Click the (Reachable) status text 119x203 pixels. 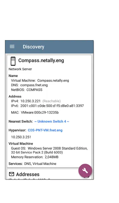click(x=52, y=101)
